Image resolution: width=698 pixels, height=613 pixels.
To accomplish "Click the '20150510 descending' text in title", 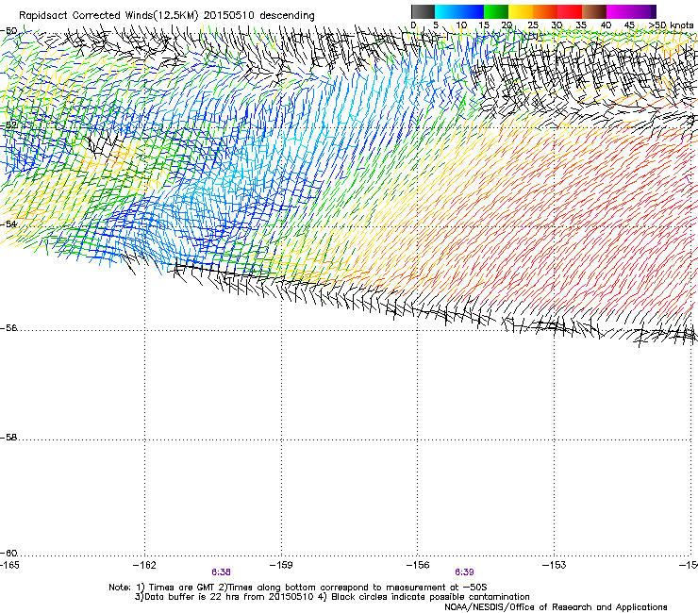I will pyautogui.click(x=259, y=16).
